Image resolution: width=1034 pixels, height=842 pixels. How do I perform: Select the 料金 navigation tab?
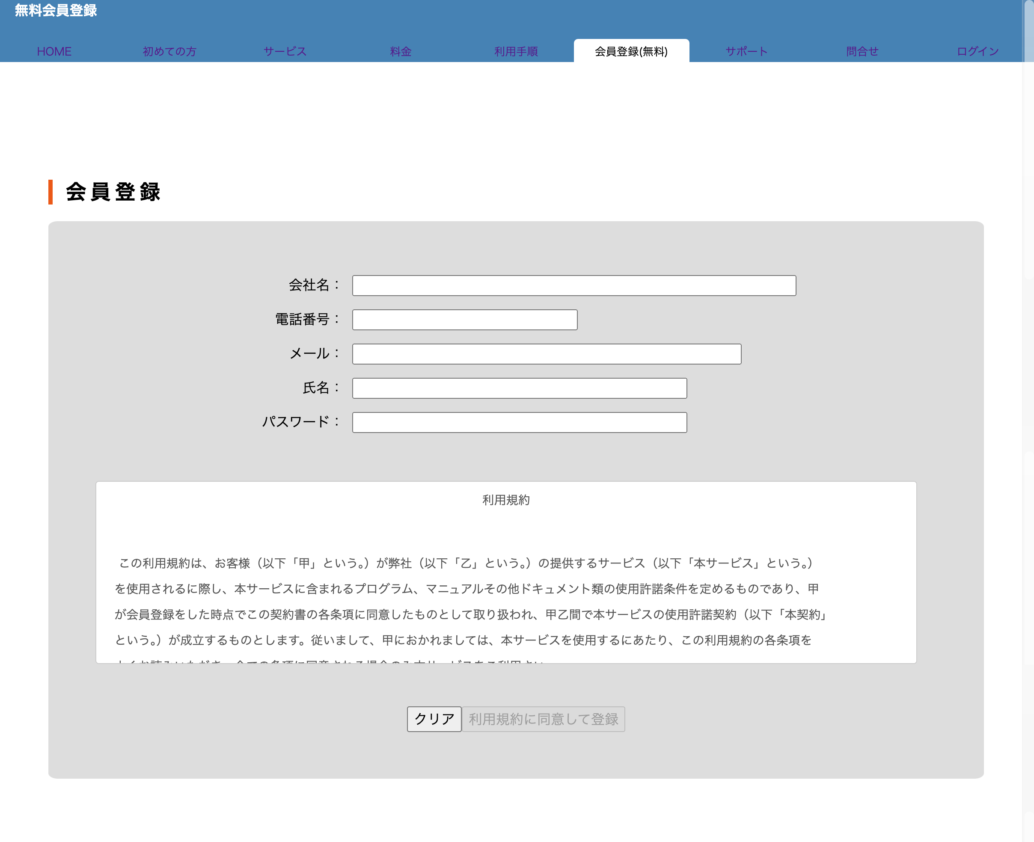click(x=400, y=51)
